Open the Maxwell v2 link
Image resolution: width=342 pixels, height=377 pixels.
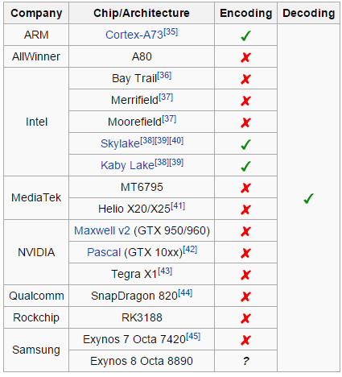click(102, 230)
